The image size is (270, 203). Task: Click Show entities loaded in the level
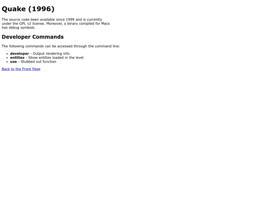coord(56,58)
